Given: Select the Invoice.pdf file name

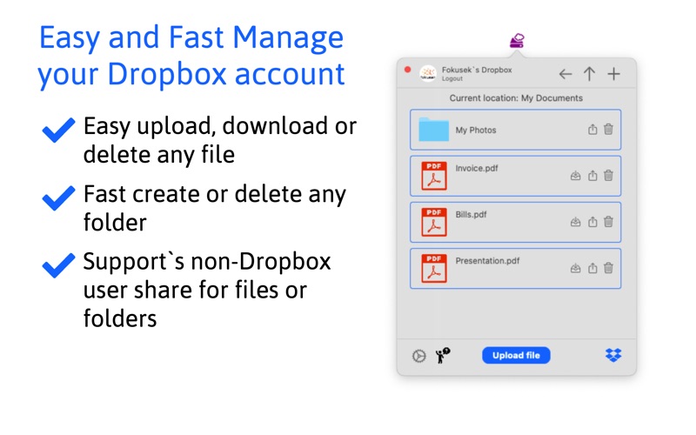Looking at the screenshot, I should [476, 168].
